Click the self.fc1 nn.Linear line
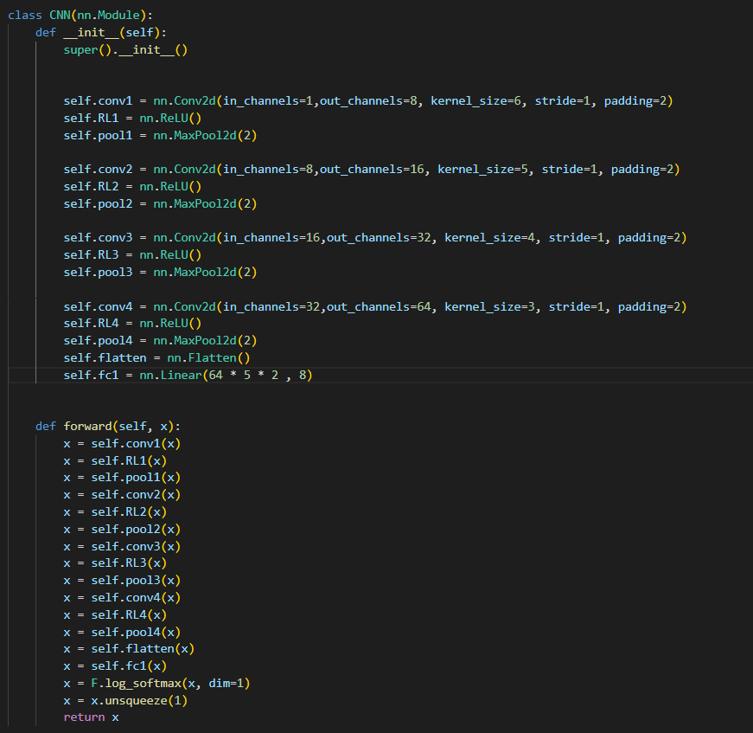753x733 pixels. click(188, 375)
